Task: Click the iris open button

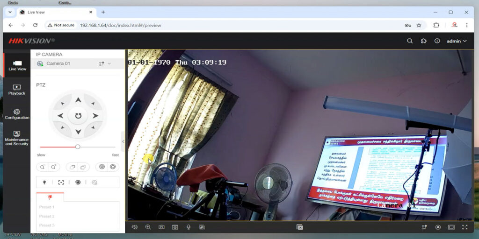Action: tap(113, 167)
